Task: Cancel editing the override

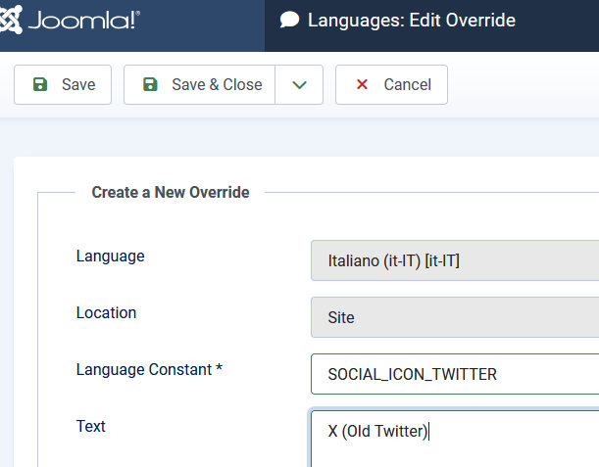Action: coord(391,85)
